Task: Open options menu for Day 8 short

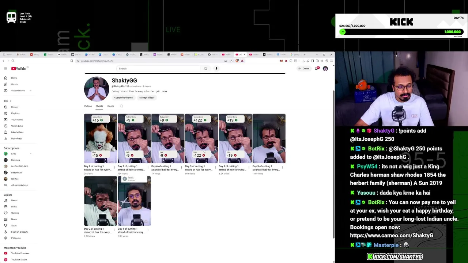Action: (x=114, y=168)
